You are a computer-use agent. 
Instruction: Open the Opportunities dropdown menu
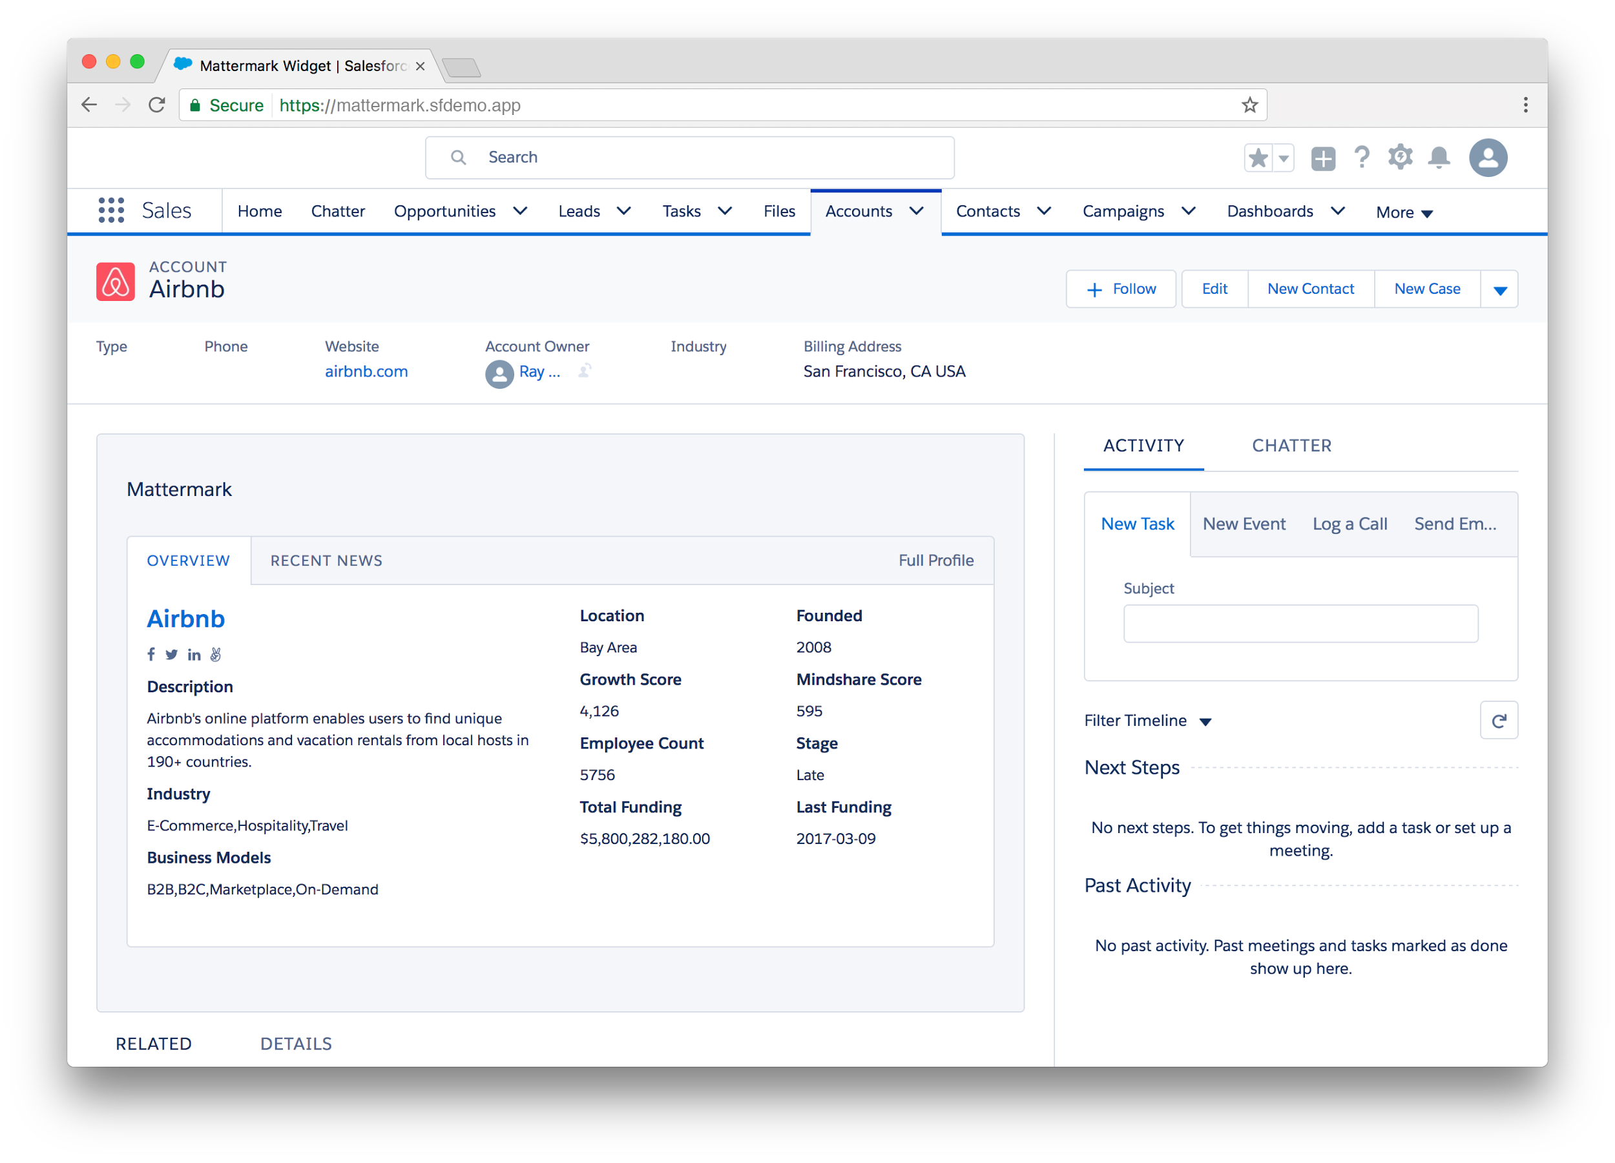point(521,211)
